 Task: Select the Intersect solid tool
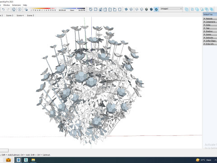click(192, 10)
